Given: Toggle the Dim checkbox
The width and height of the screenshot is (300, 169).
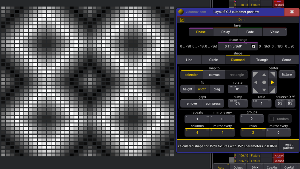Looking at the screenshot, I should (182, 20).
